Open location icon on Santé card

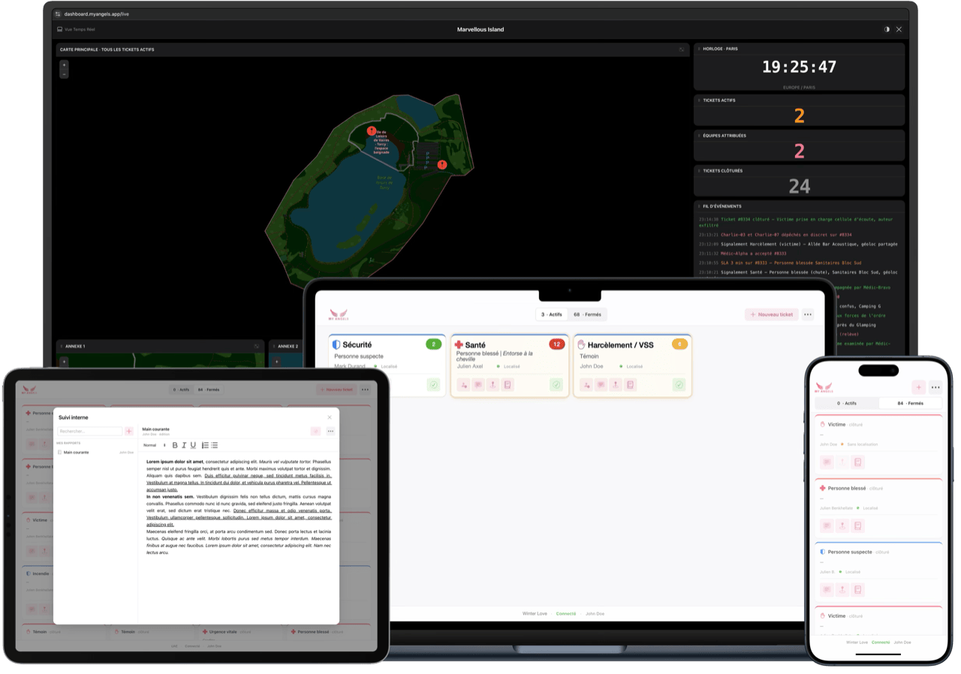point(493,385)
